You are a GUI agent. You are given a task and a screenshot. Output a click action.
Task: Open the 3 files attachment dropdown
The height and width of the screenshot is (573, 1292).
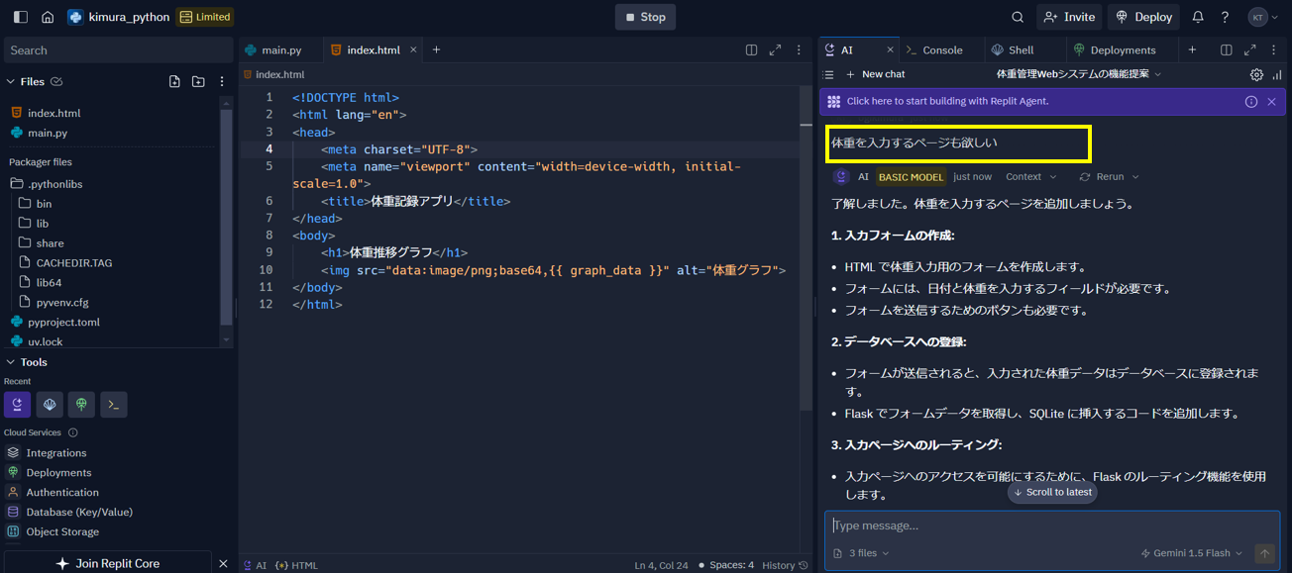(x=862, y=552)
